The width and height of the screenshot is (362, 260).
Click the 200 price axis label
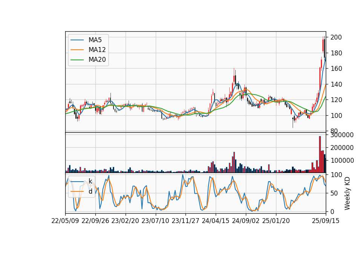tap(336, 37)
